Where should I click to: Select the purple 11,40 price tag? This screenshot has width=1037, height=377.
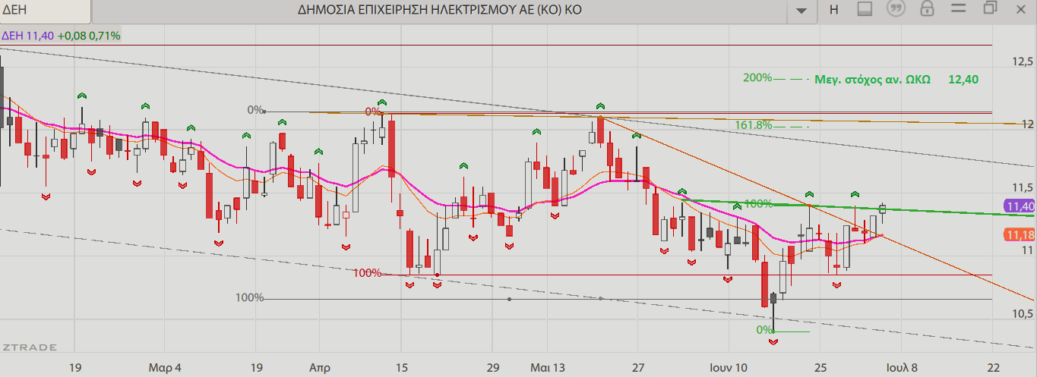1020,206
